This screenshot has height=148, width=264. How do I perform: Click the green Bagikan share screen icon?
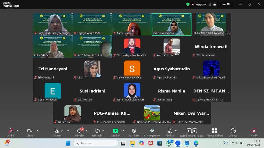[x=116, y=131]
